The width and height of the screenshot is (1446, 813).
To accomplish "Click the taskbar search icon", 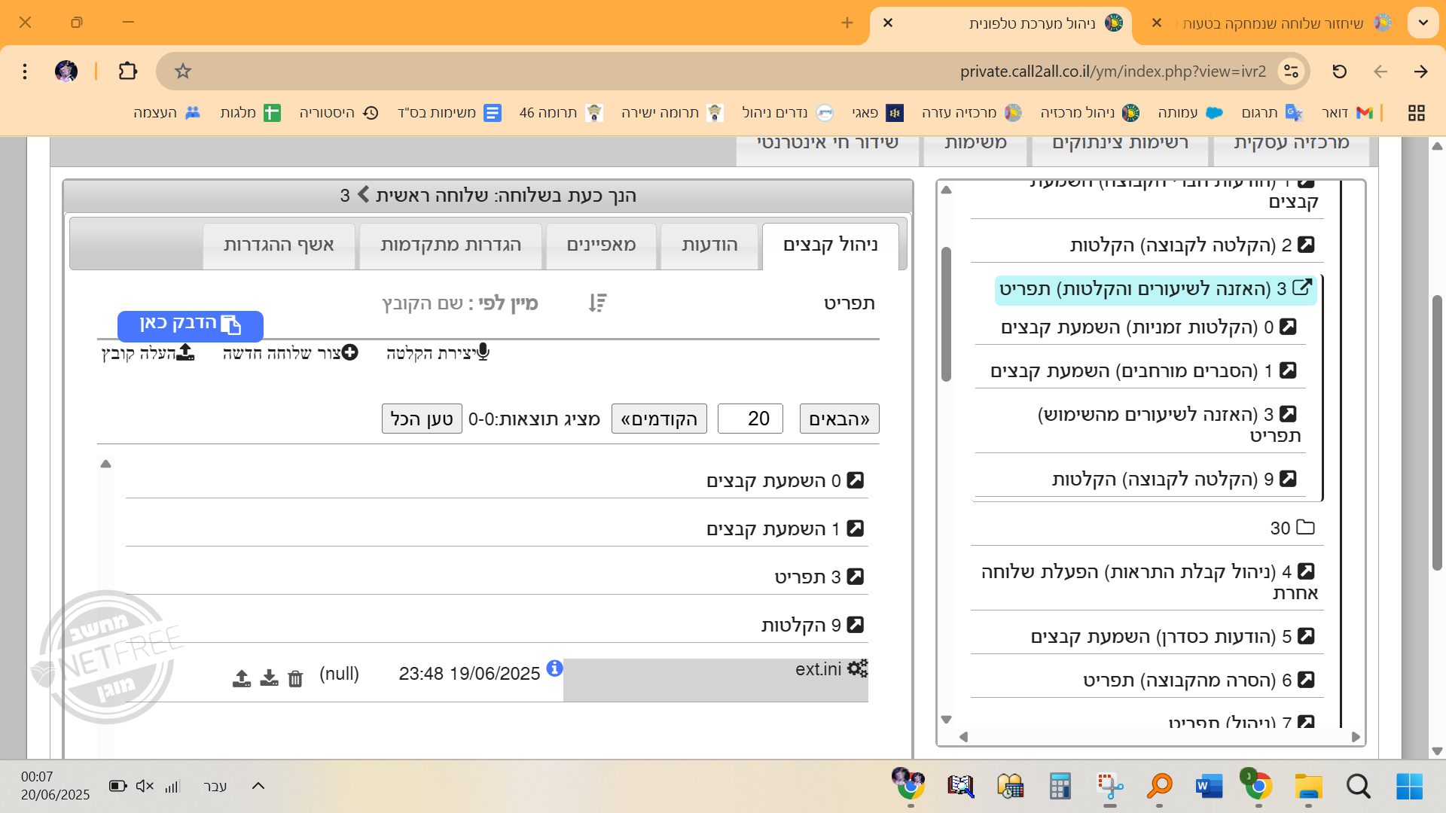I will coord(1359,787).
